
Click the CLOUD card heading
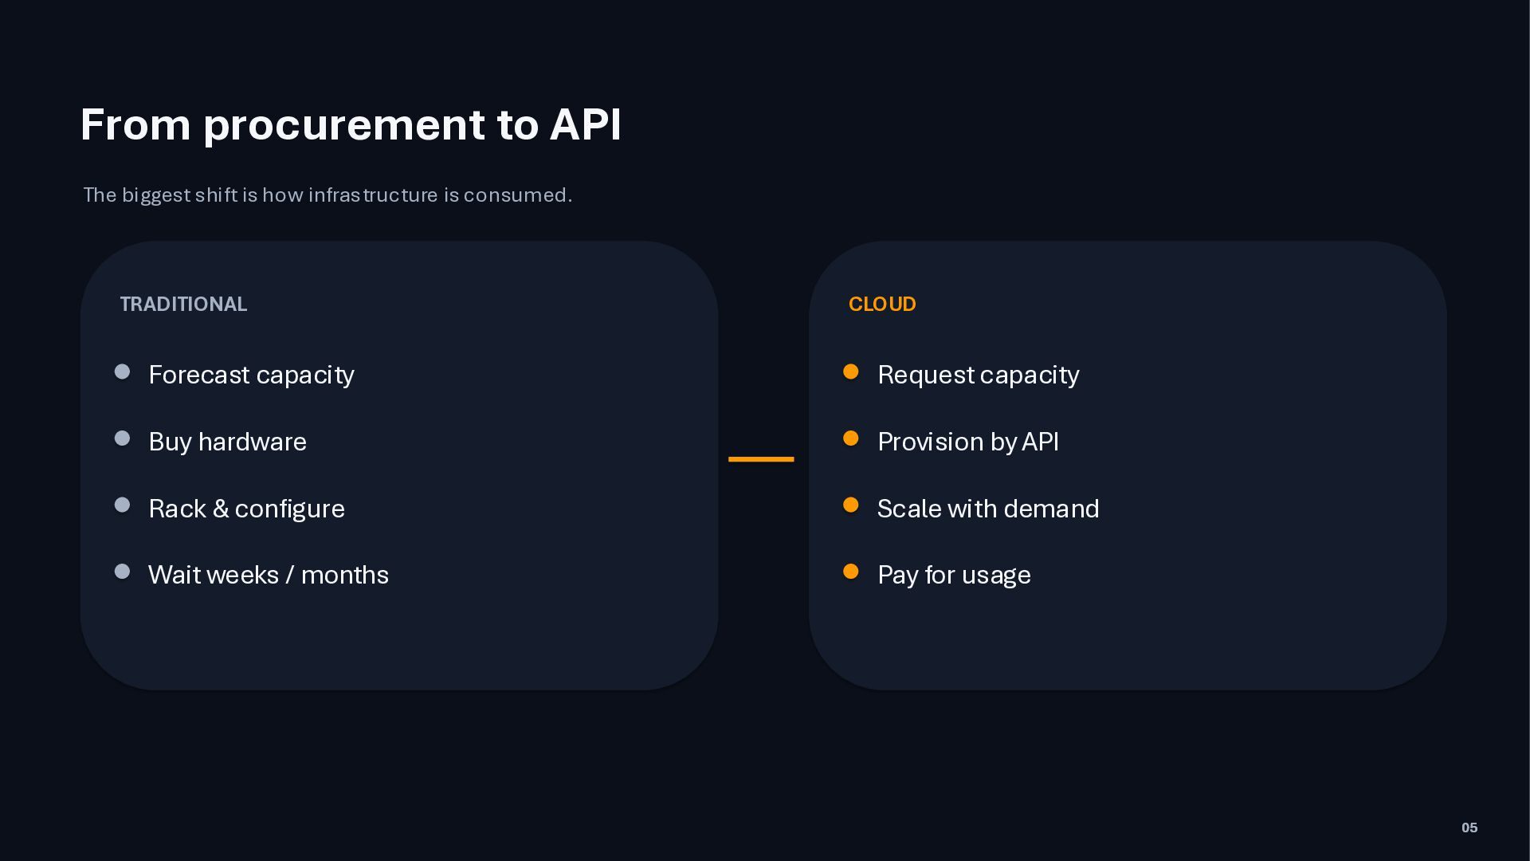coord(882,305)
